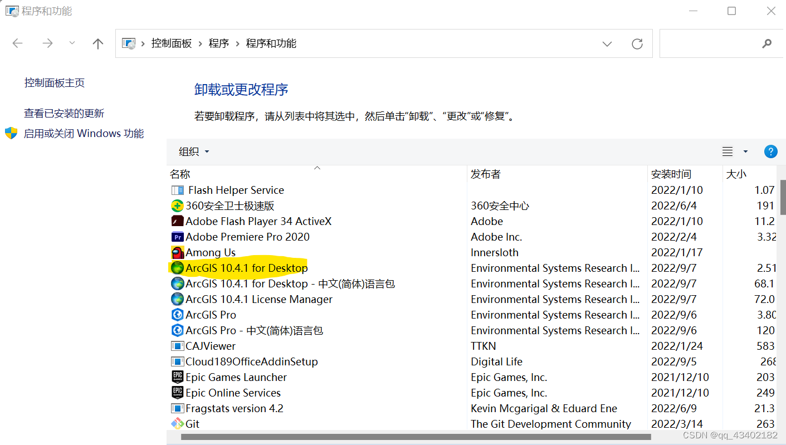Click publisher 360安全中心
The image size is (786, 445).
click(x=500, y=206)
